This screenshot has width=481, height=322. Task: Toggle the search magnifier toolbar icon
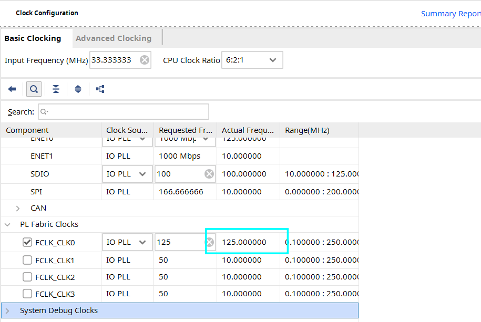(34, 89)
